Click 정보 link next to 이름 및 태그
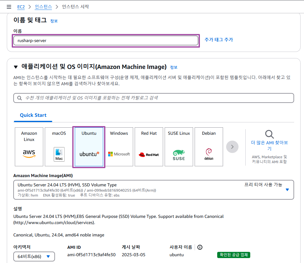The height and width of the screenshot is (263, 304). point(54,21)
